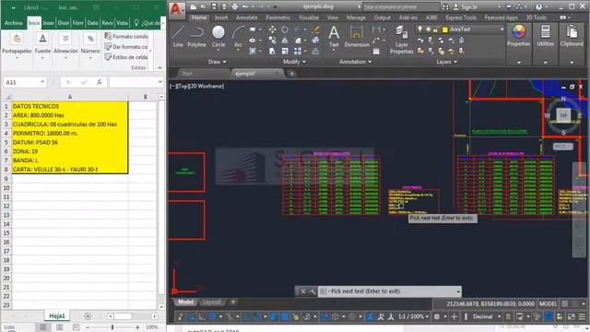Expand the Modify panel

coord(294,62)
